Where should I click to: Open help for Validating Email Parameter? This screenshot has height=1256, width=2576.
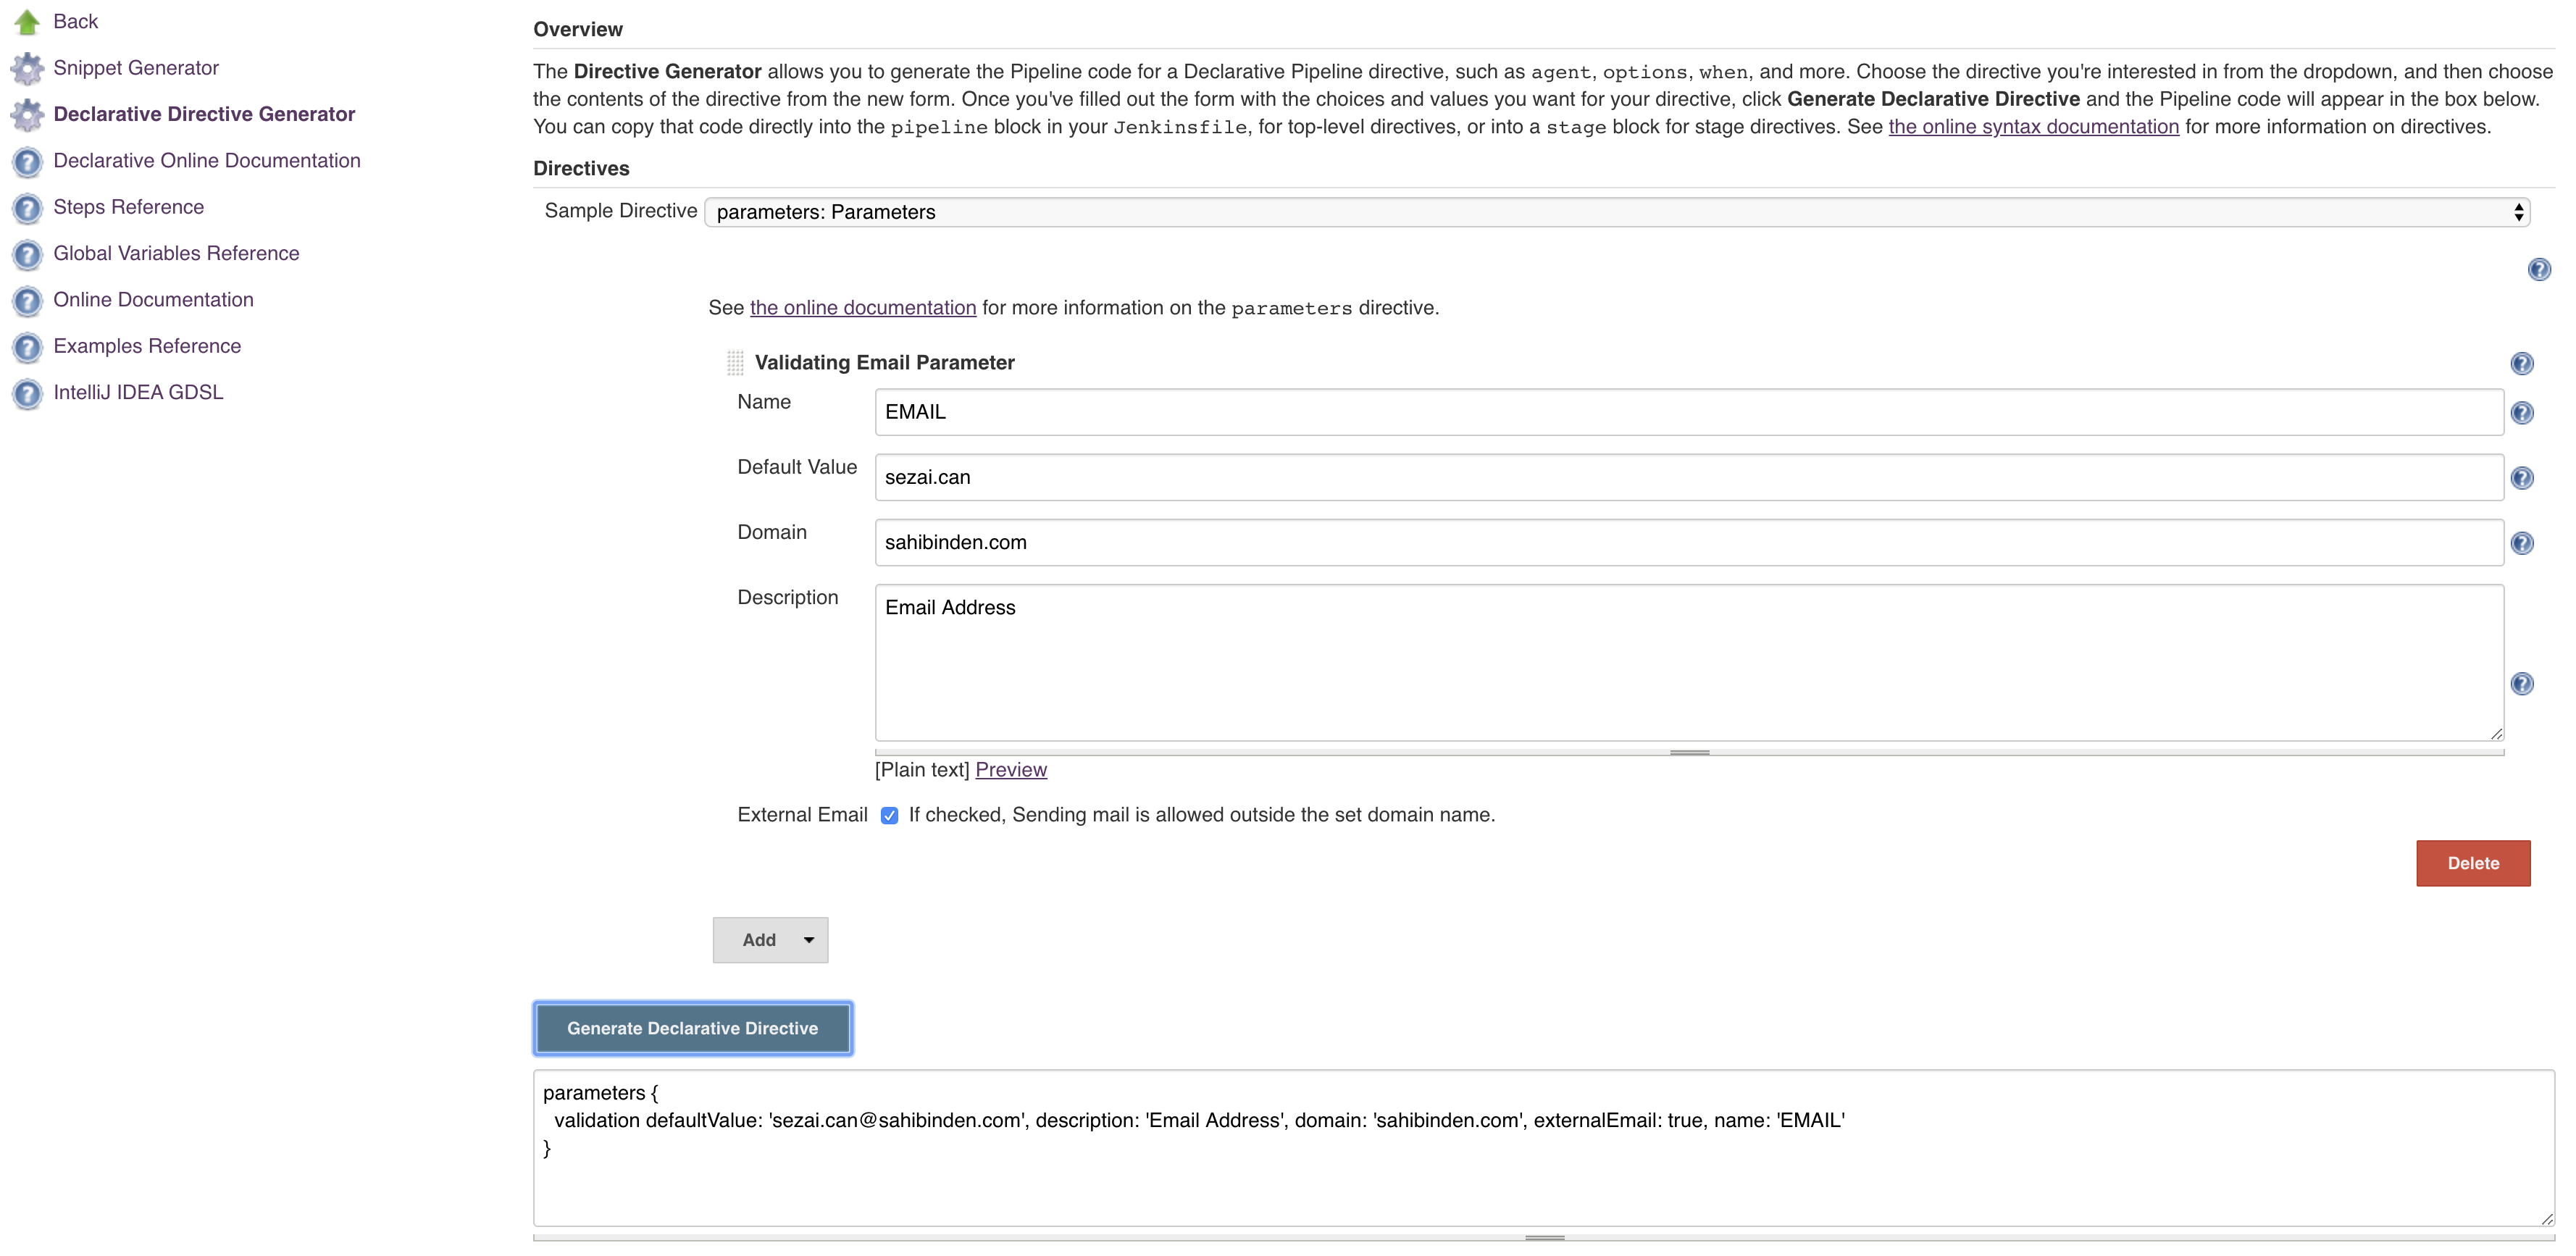[2522, 363]
